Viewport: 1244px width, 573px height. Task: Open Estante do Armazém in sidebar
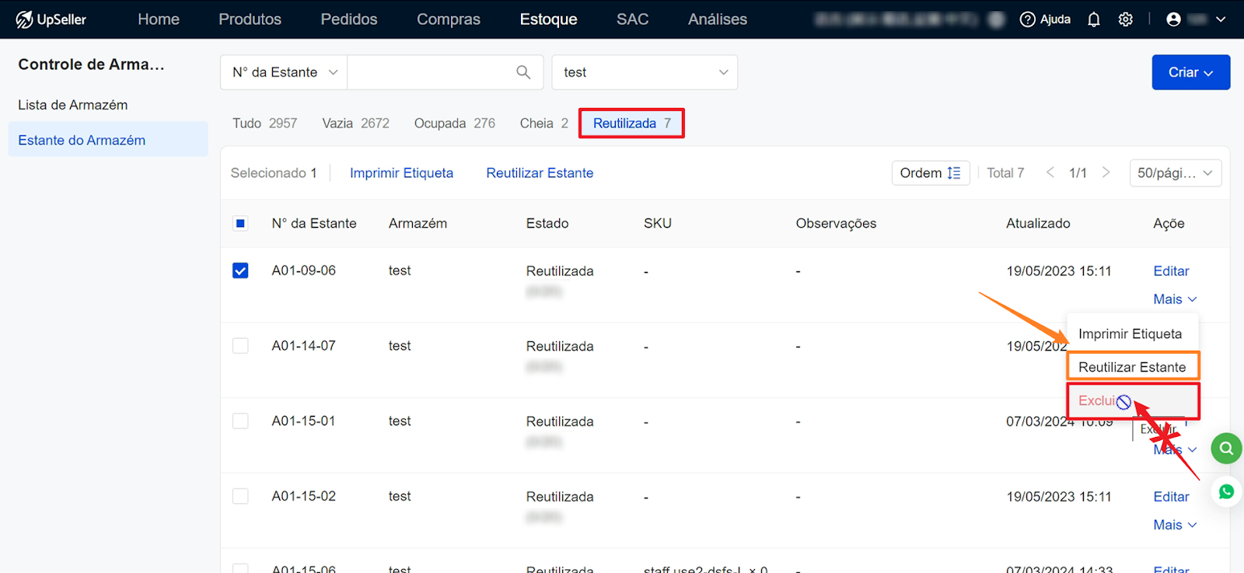[108, 140]
